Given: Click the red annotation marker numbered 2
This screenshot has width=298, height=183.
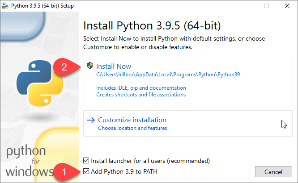Looking at the screenshot, I should pyautogui.click(x=64, y=67).
